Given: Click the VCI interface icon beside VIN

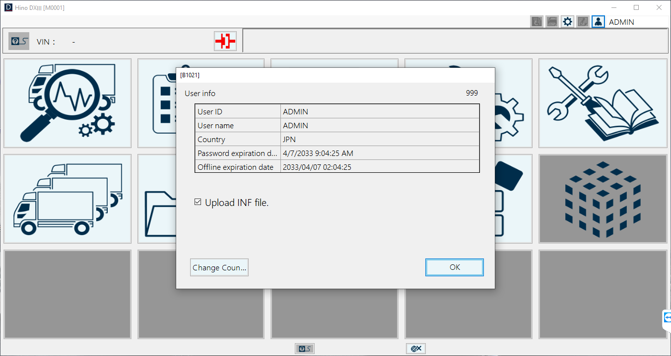Looking at the screenshot, I should tap(19, 41).
